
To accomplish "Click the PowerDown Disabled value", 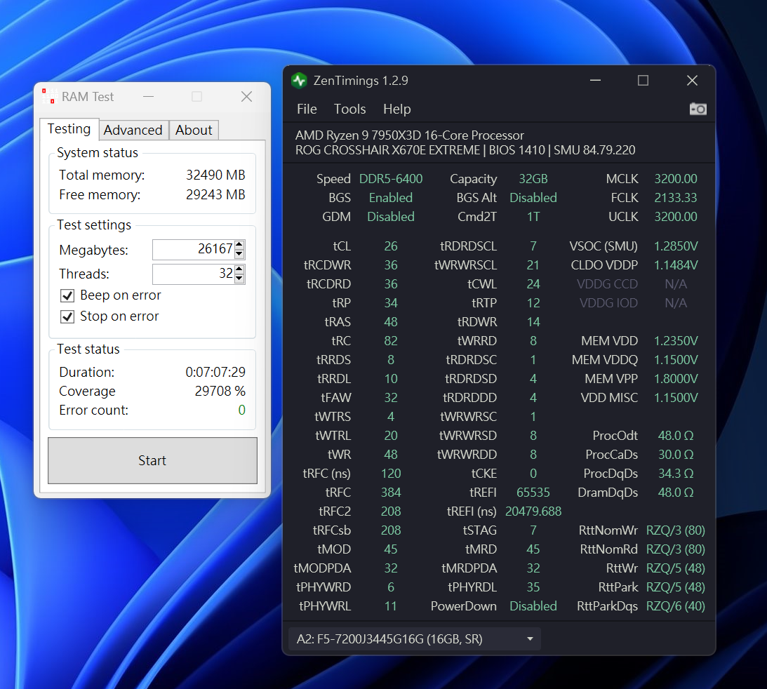I will click(x=533, y=606).
